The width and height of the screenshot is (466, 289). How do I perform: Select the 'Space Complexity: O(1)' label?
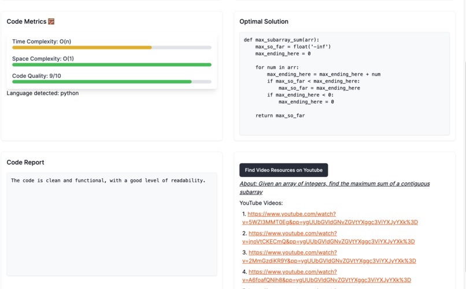click(43, 59)
